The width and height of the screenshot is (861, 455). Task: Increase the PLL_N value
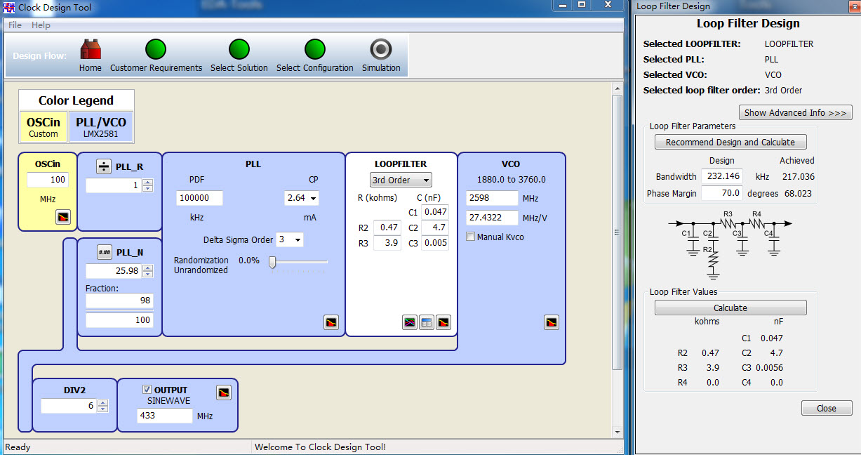[147, 268]
